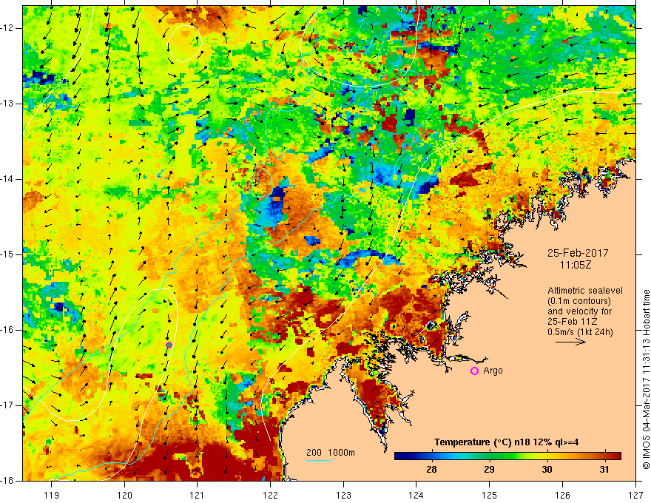
Task: Click longitude axis label '127'
Action: (x=635, y=495)
